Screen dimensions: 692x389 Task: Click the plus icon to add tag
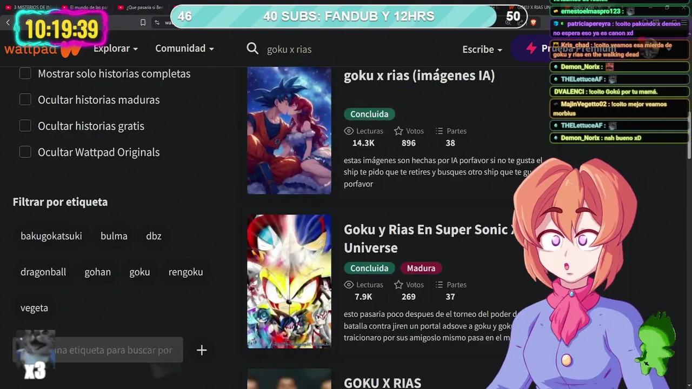(202, 350)
